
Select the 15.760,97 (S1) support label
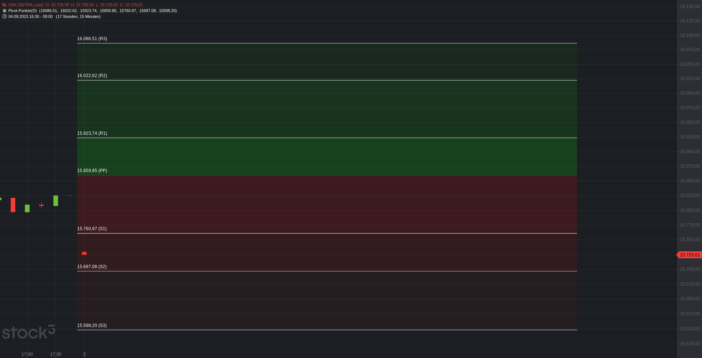92,229
